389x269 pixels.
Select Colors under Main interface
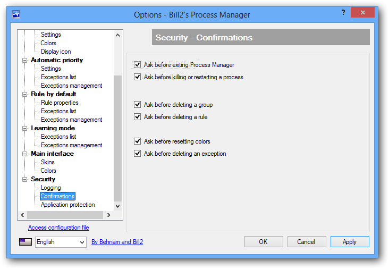point(48,171)
